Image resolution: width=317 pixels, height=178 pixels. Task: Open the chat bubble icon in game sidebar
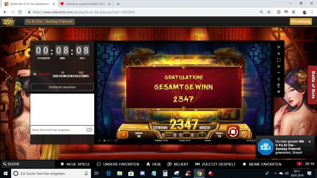(279, 92)
